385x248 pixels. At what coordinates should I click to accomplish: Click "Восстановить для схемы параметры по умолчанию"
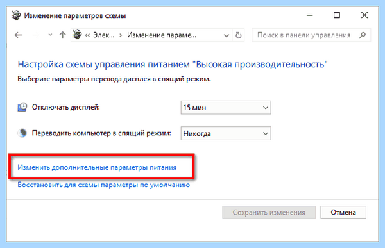[103, 185]
